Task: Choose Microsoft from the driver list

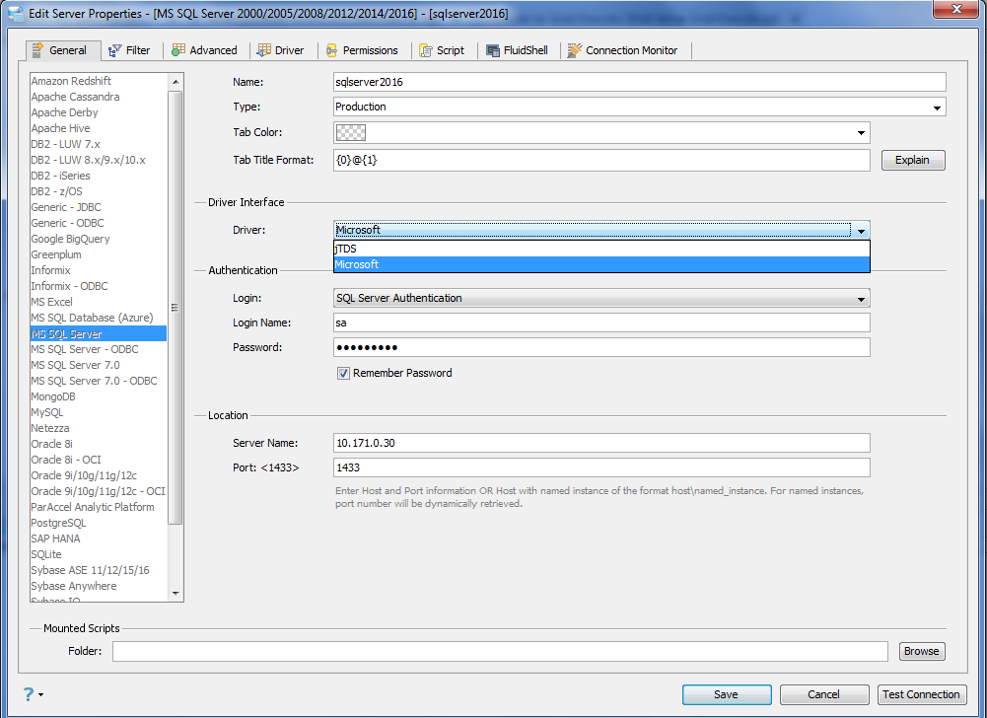Action: (601, 264)
